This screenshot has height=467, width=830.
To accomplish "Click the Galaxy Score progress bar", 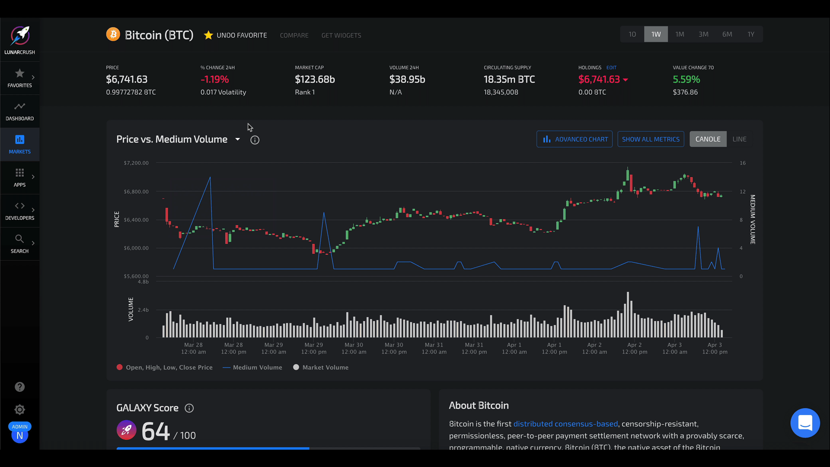I will (268, 448).
